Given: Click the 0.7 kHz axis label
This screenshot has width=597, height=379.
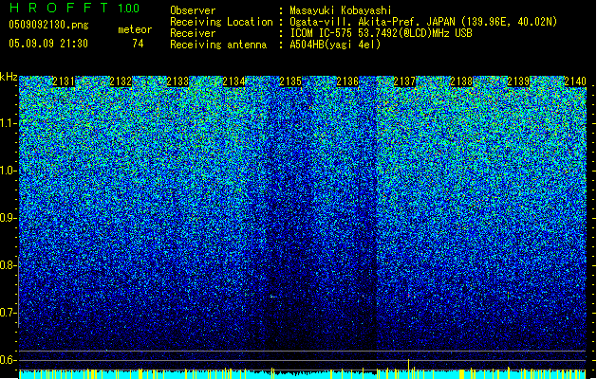Looking at the screenshot, I should click(8, 313).
